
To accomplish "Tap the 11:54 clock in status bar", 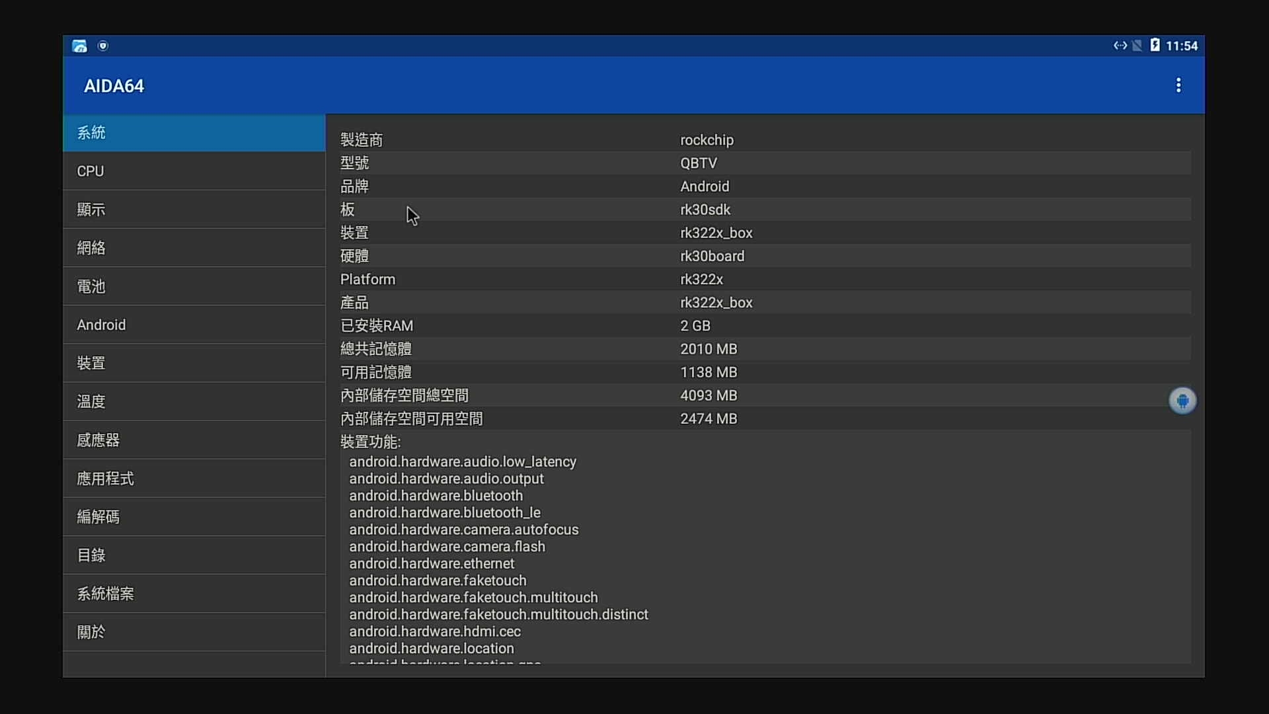I will tap(1182, 46).
